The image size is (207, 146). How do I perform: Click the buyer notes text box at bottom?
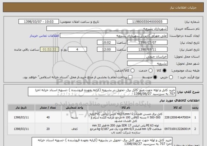tap(102, 142)
